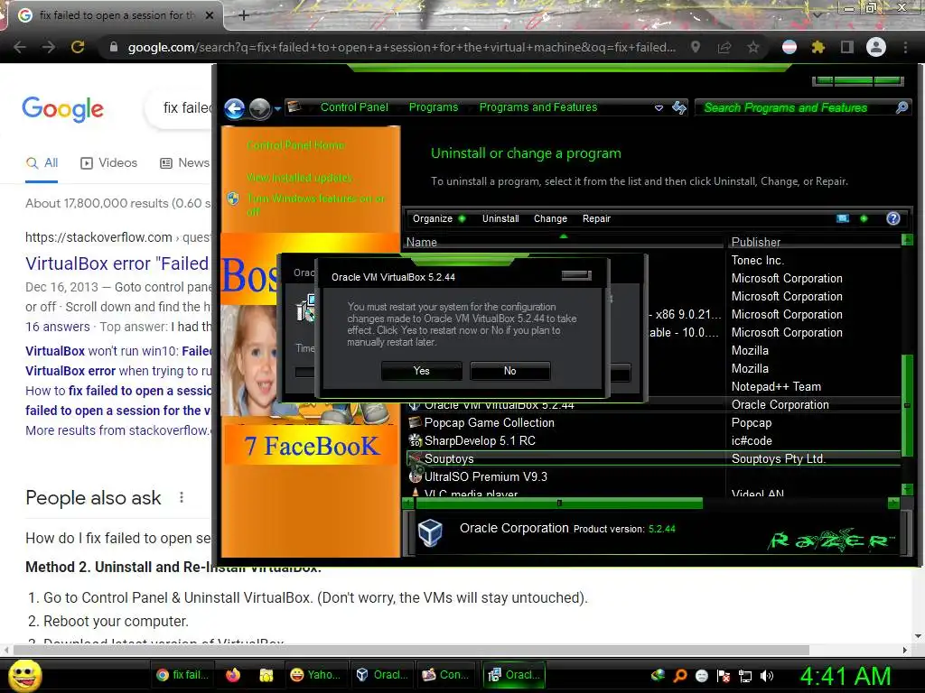Click the share page icon in Chrome

(724, 47)
